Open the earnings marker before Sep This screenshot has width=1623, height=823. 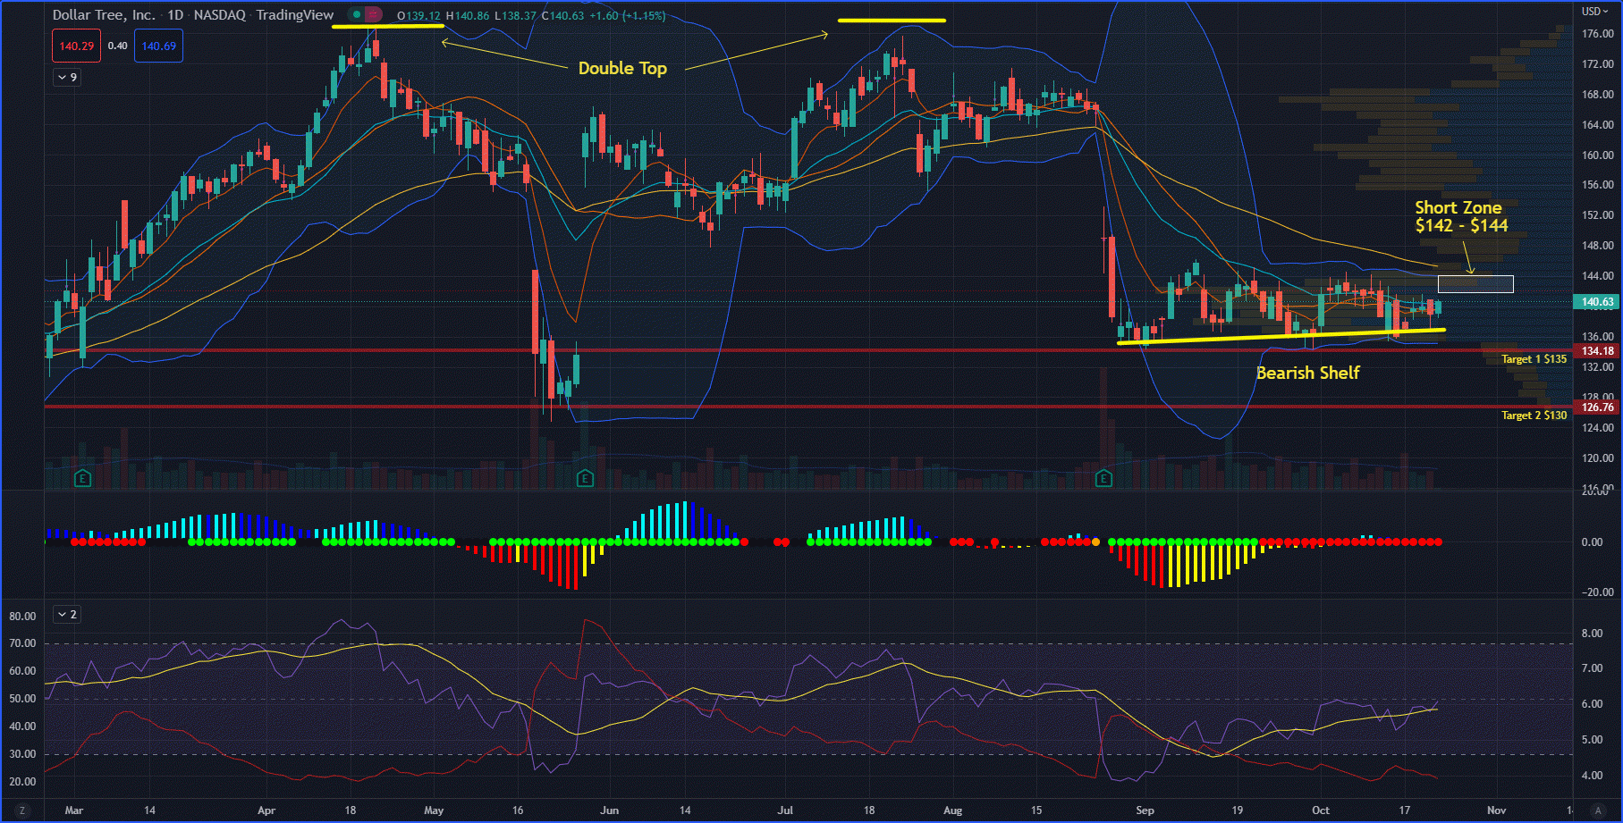click(x=1103, y=478)
